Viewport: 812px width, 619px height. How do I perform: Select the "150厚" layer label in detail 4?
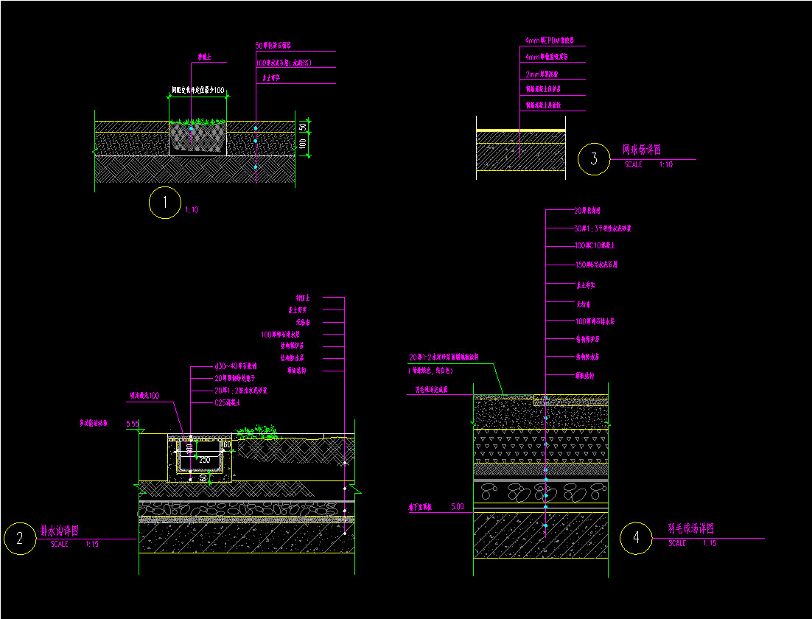[596, 265]
